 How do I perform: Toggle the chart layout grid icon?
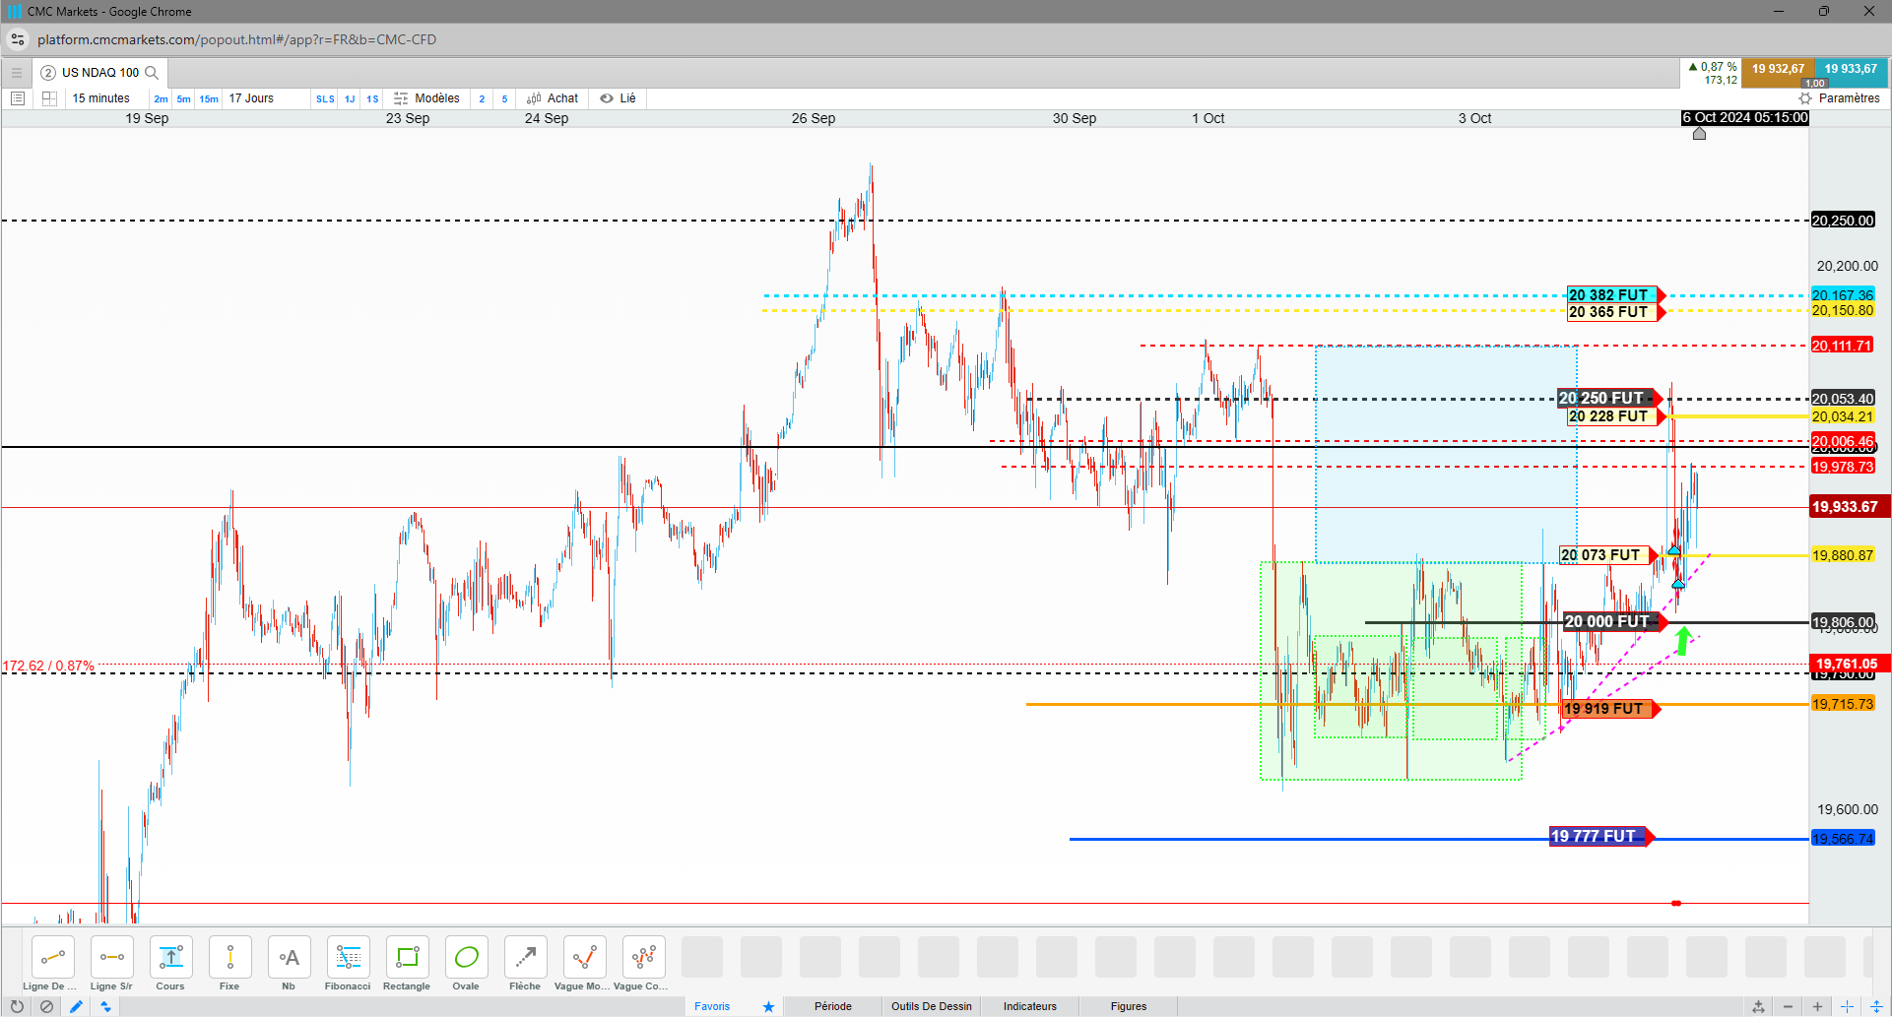[49, 98]
